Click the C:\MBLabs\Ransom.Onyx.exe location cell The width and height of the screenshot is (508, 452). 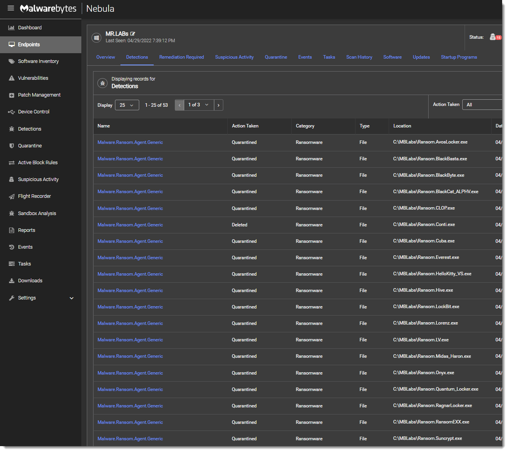[x=424, y=373]
